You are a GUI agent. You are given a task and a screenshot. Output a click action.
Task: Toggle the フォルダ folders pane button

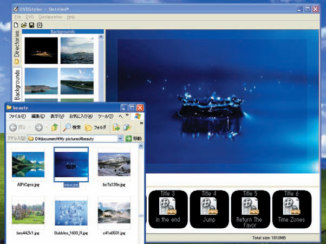(96, 127)
